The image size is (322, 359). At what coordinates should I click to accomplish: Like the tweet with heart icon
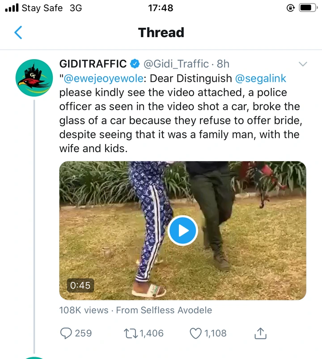click(x=196, y=333)
